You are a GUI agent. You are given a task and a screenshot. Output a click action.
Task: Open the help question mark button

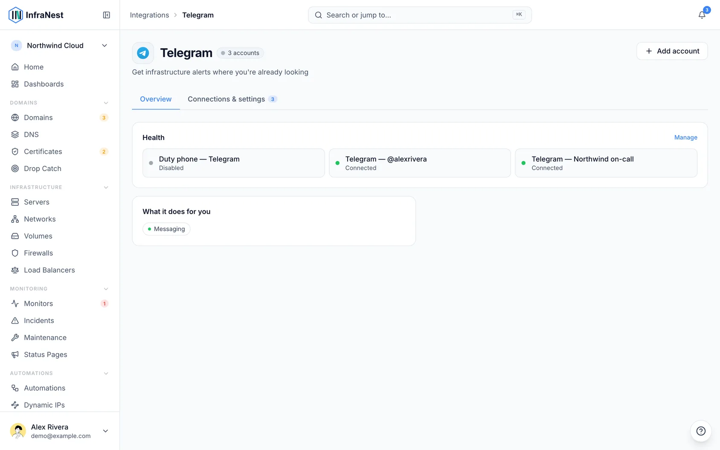click(701, 431)
